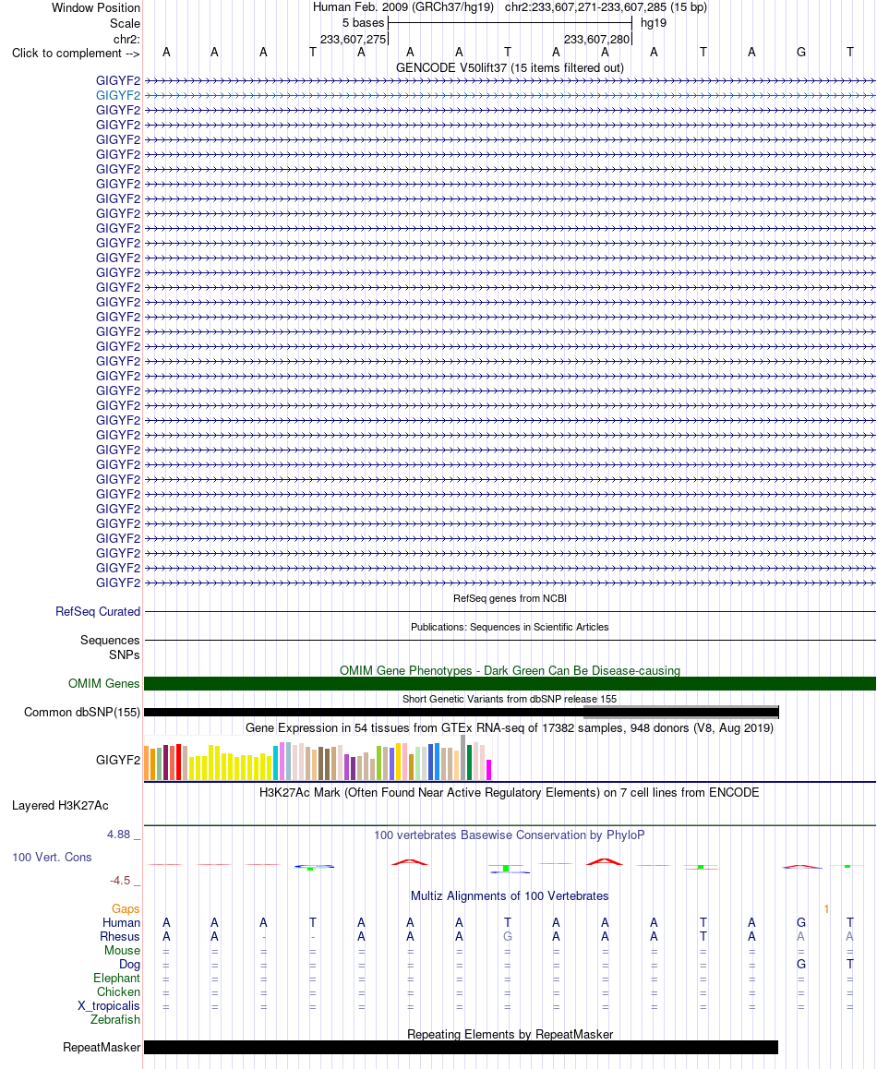Click the G base in the complement row

[801, 52]
